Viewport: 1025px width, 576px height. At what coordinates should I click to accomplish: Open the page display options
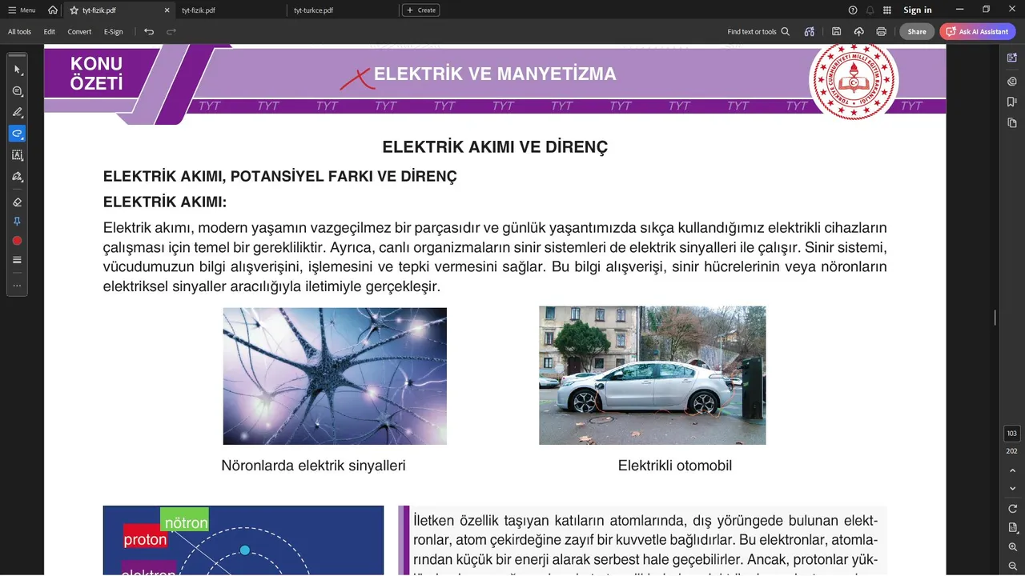click(x=1012, y=528)
